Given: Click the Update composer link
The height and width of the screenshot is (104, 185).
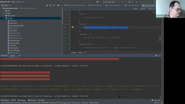Looking at the screenshot, I should click(x=143, y=9).
